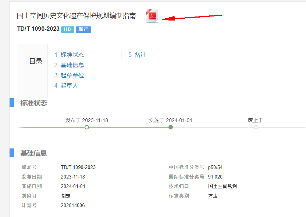
Task: Click the title 国土空间历史文化遗产保护规划编制指南
Action: (x=76, y=16)
